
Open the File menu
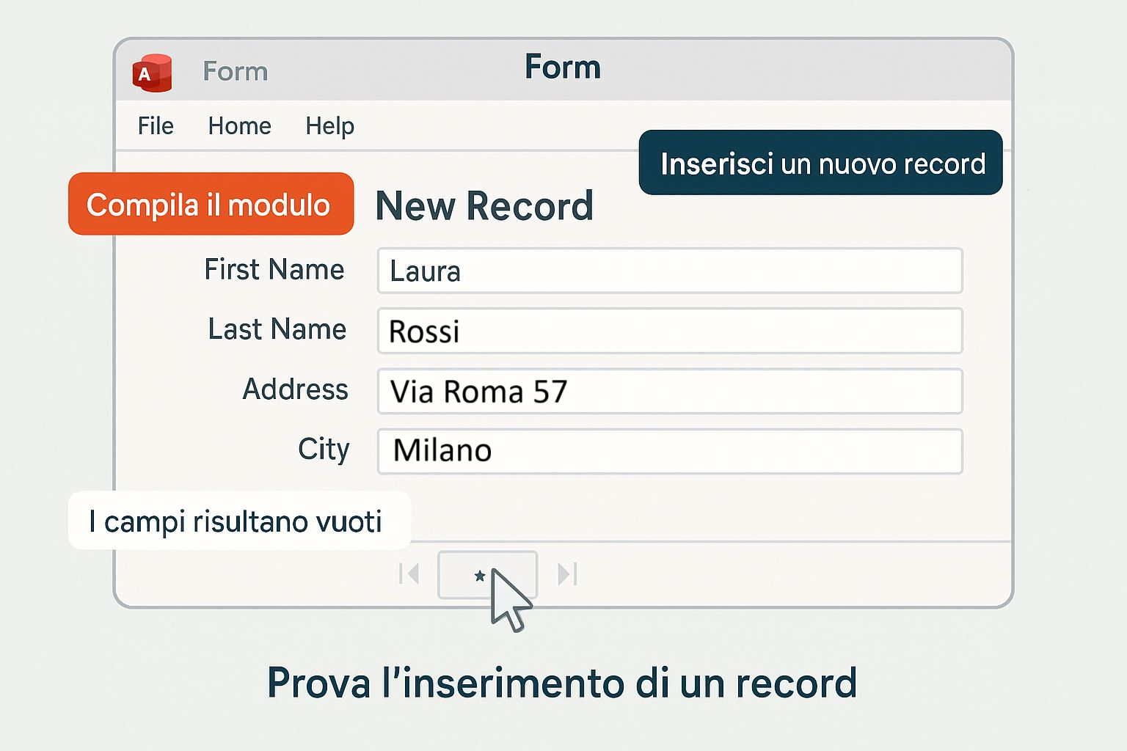coord(156,126)
